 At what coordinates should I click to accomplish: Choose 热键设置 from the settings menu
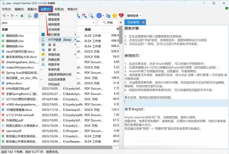point(54,59)
